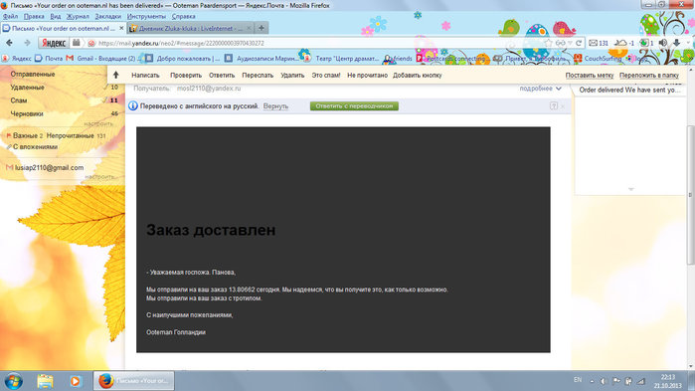Reload the page with the refresh icon

tap(579, 43)
